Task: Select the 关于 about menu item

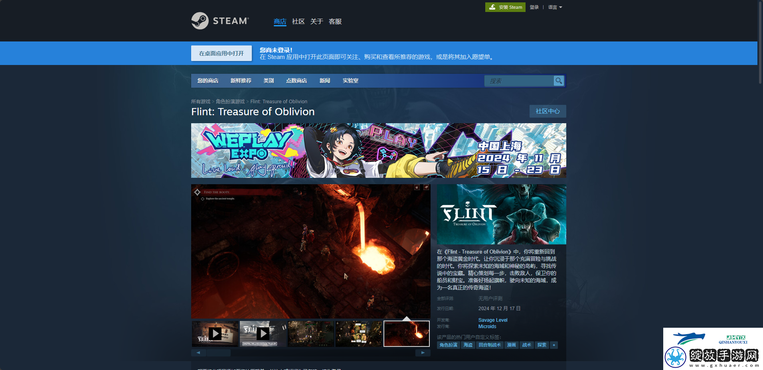Action: (317, 22)
